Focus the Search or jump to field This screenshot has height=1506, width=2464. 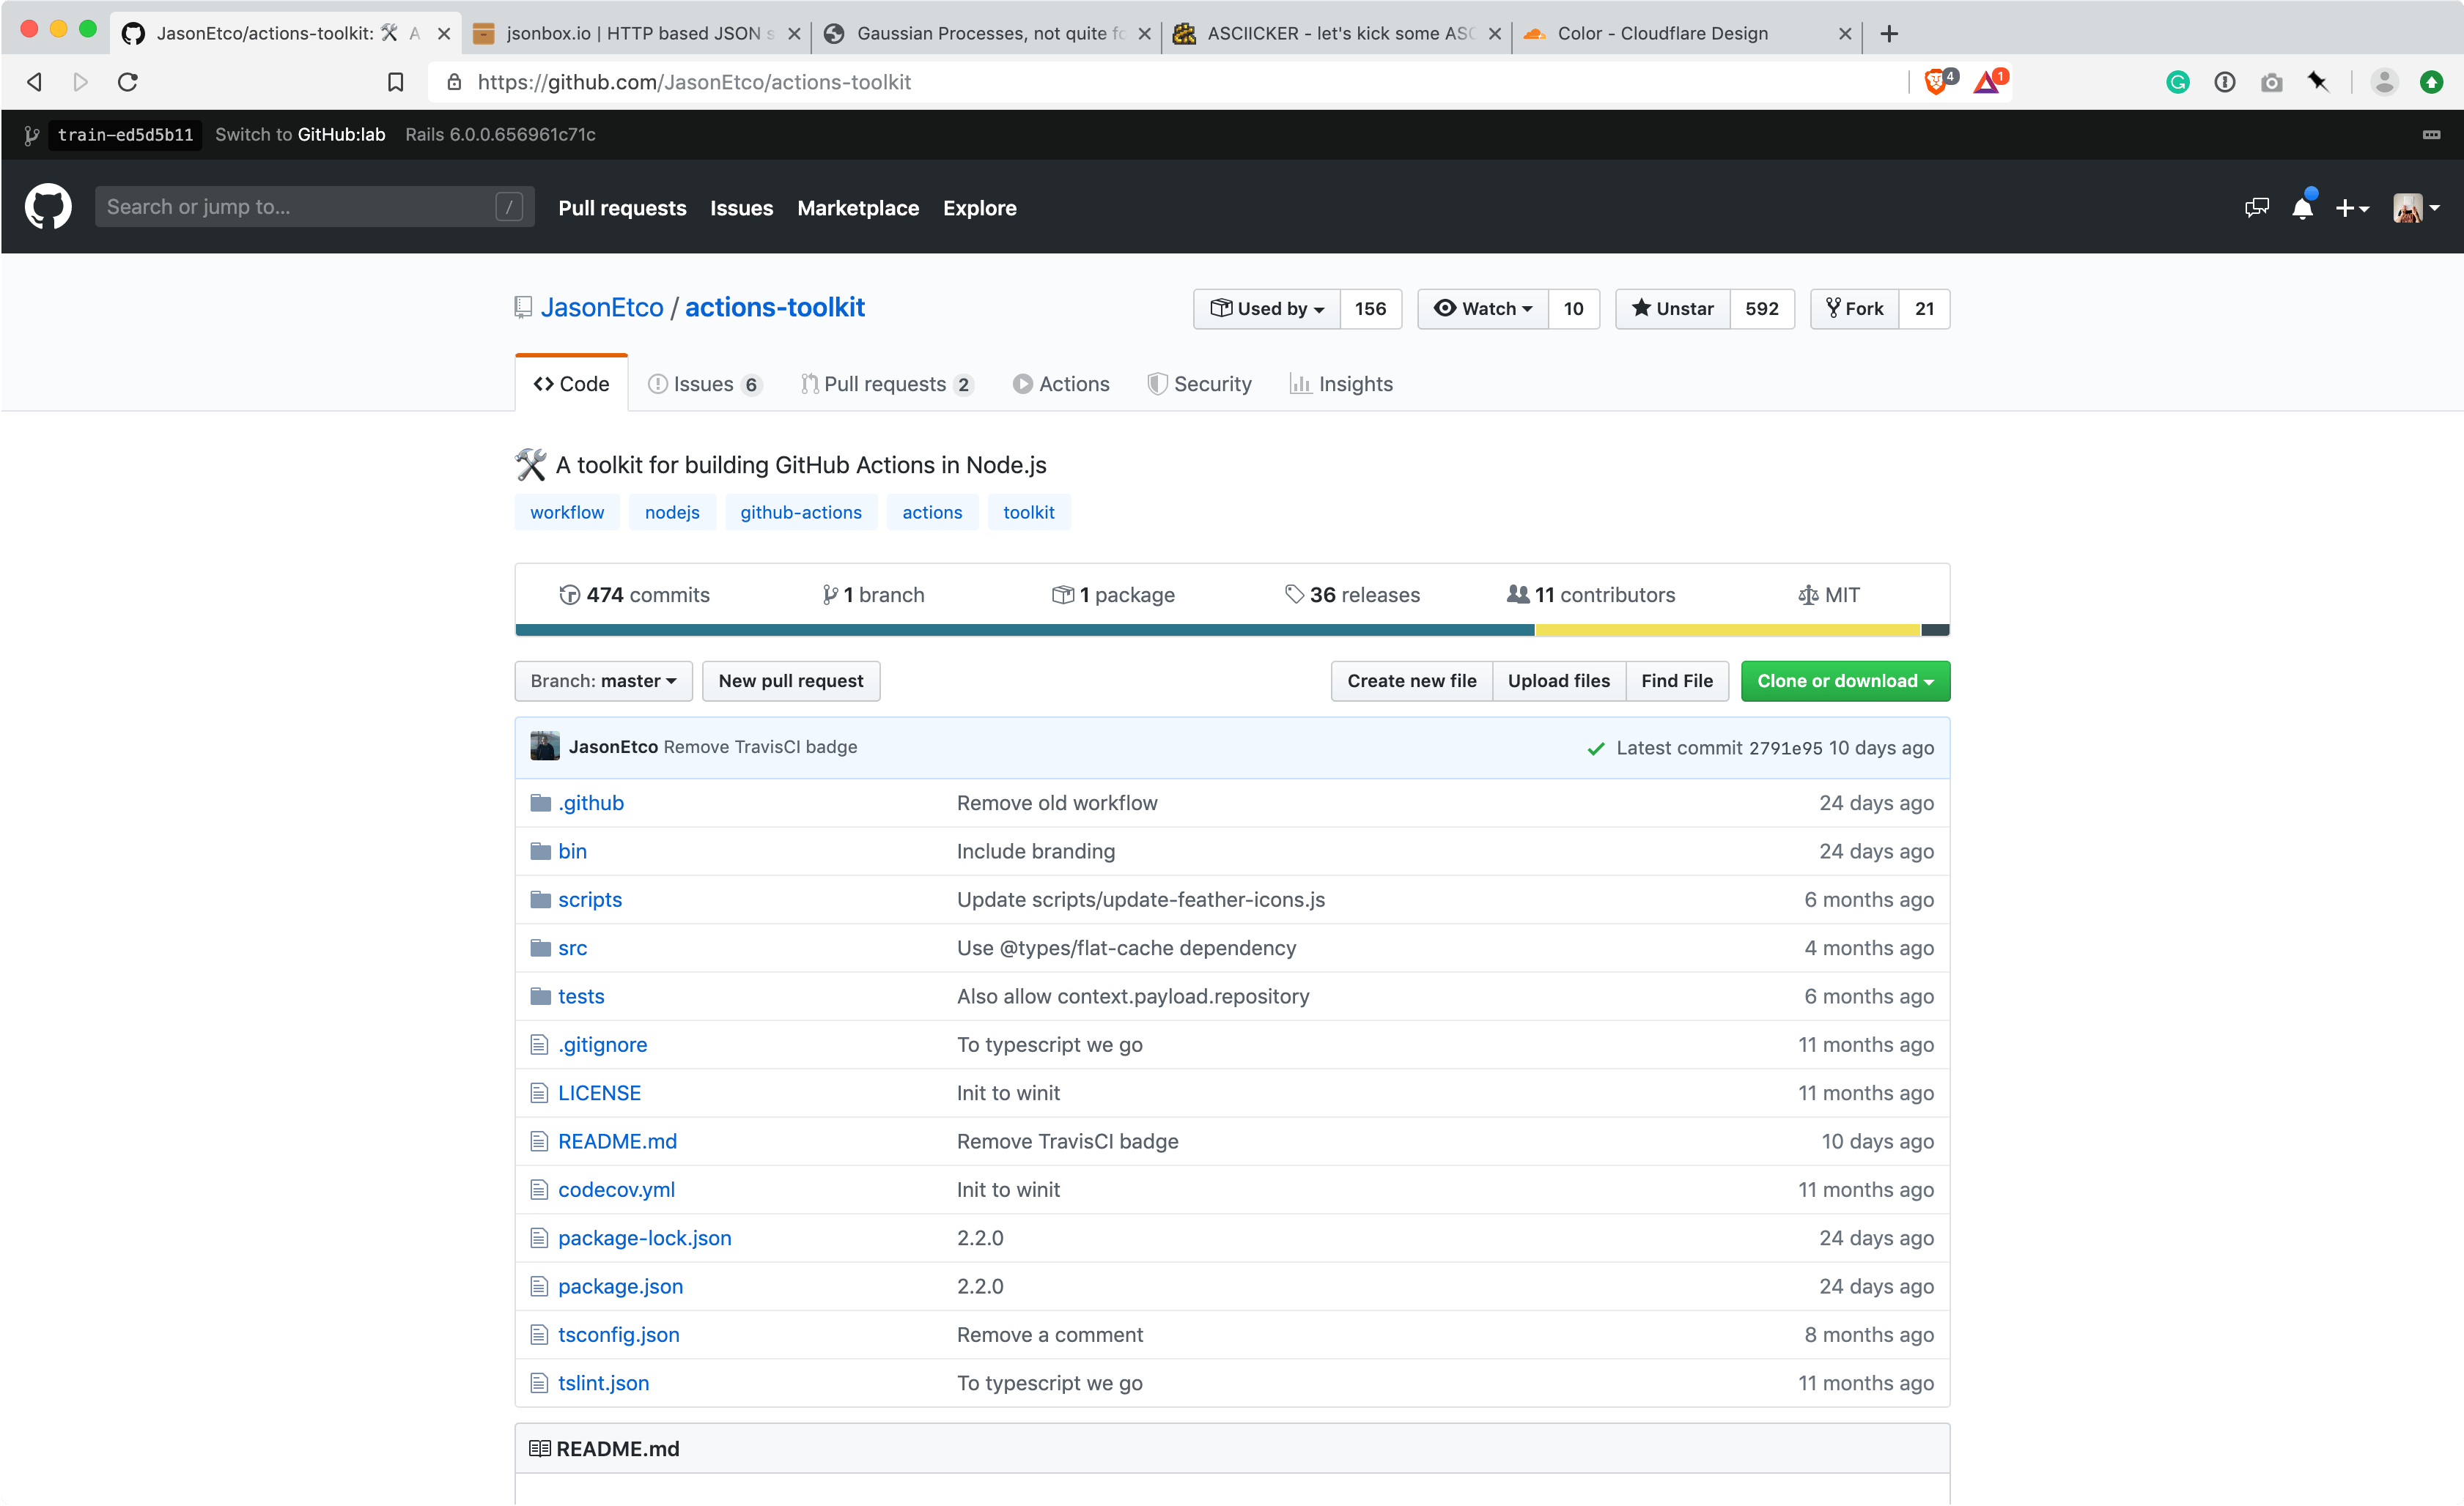tap(300, 207)
